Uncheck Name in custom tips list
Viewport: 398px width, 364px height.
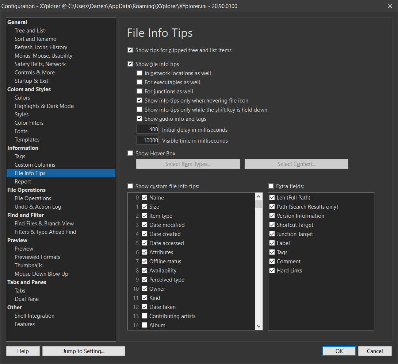[145, 197]
